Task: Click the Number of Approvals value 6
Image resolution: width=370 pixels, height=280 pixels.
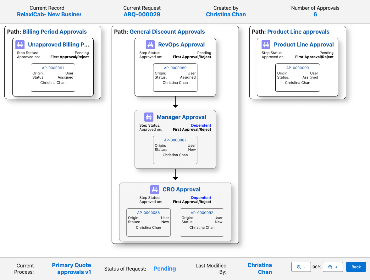Action: [x=315, y=14]
